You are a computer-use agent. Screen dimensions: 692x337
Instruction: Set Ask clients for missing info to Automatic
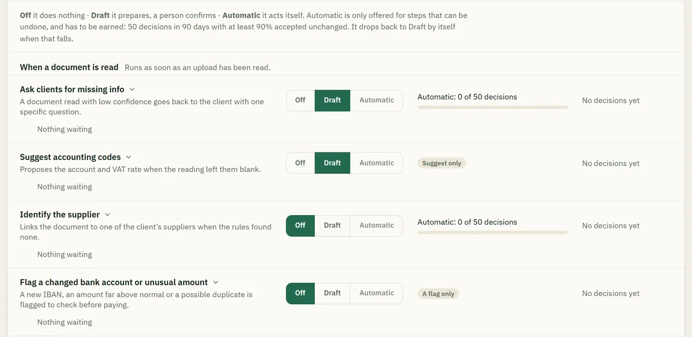coord(377,100)
